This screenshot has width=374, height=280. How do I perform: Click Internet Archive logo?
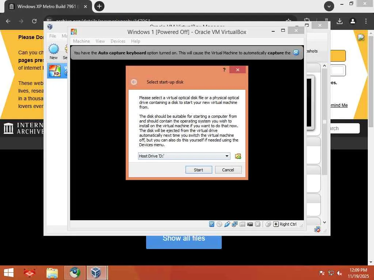coord(24,128)
